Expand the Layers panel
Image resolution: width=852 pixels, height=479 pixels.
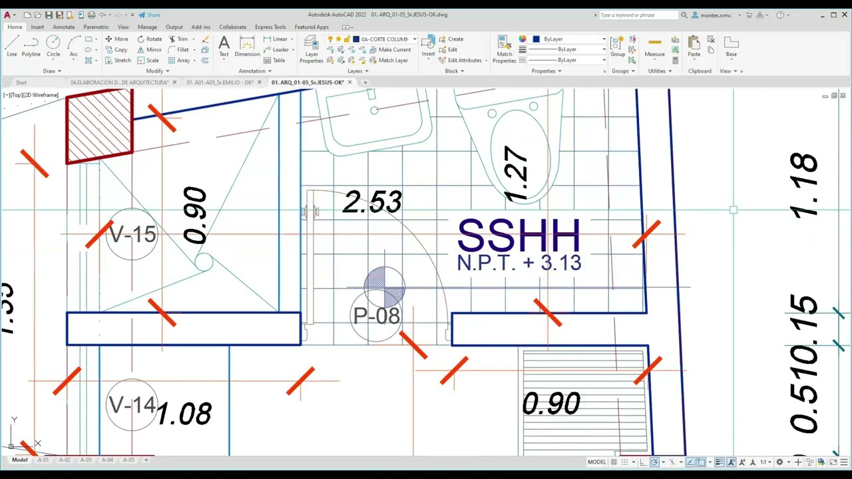click(357, 71)
